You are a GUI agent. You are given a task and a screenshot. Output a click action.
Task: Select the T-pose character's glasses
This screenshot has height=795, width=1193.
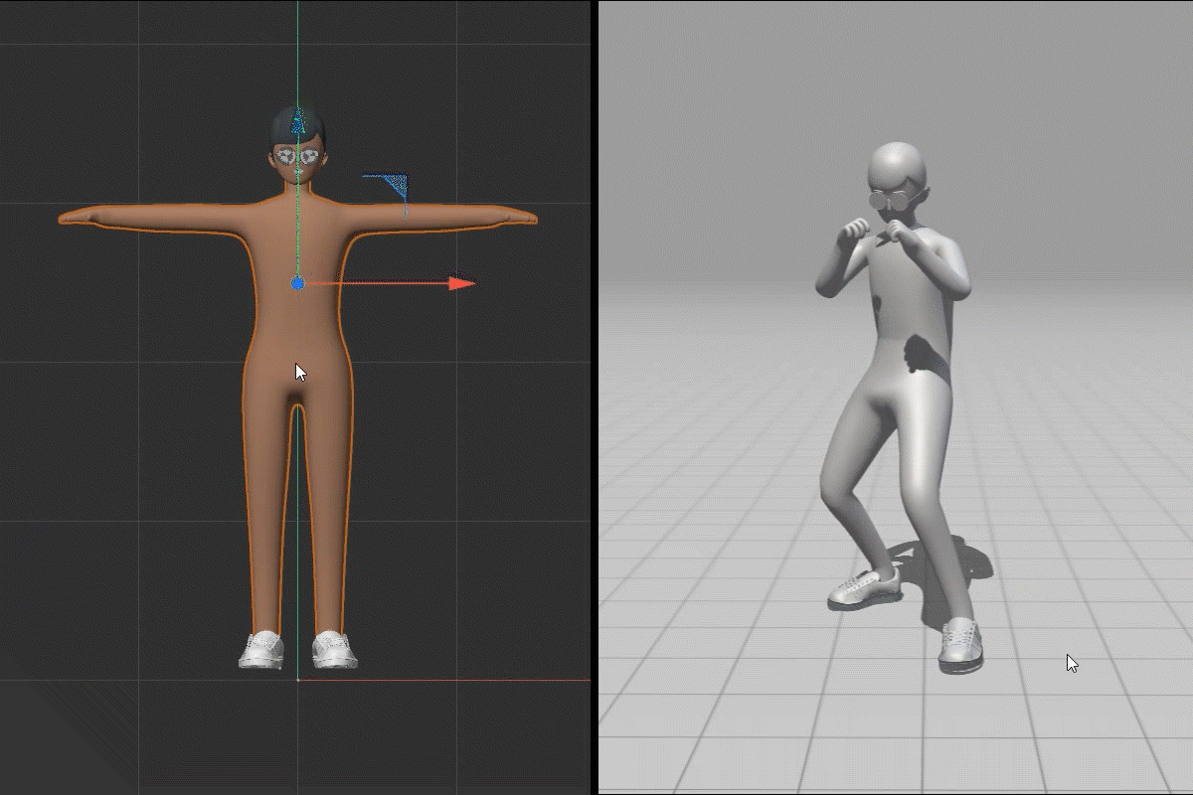tap(298, 156)
